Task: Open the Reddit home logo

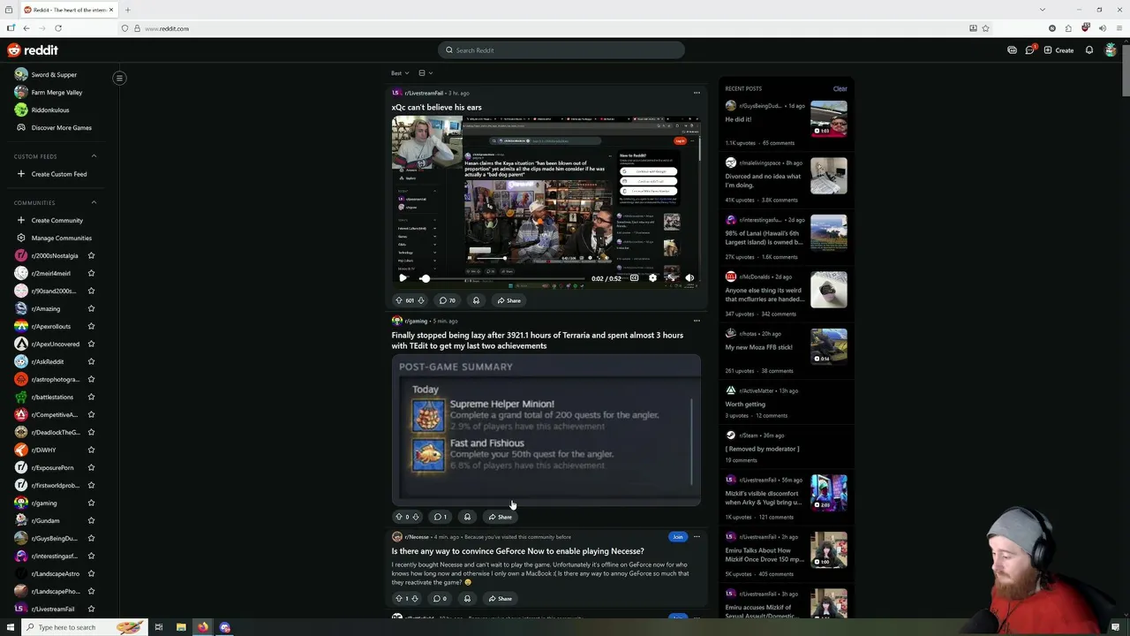Action: [33, 50]
